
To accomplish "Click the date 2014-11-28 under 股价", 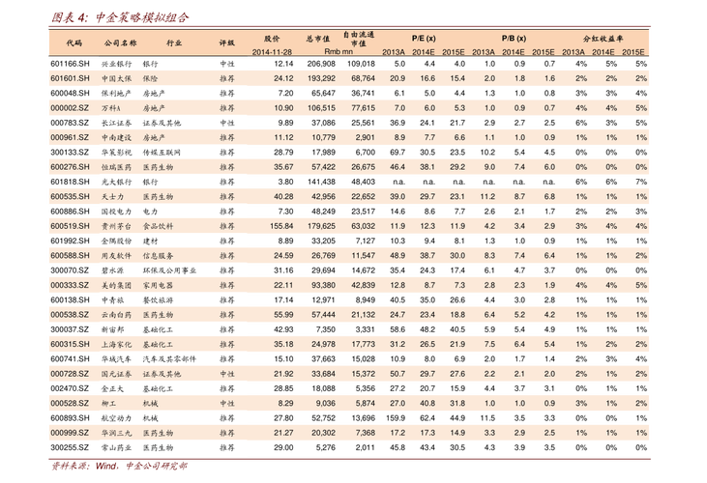I will tap(272, 52).
